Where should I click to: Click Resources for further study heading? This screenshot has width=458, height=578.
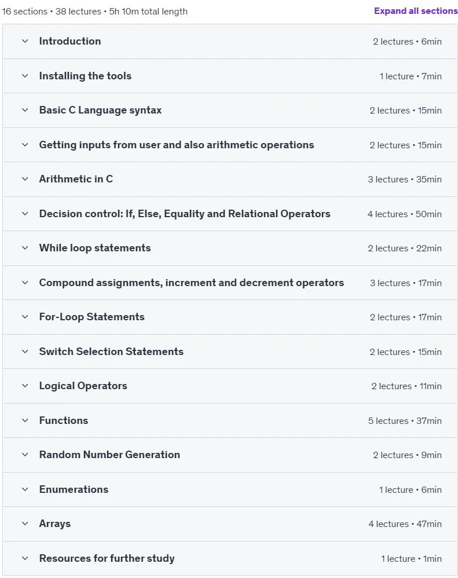click(107, 558)
